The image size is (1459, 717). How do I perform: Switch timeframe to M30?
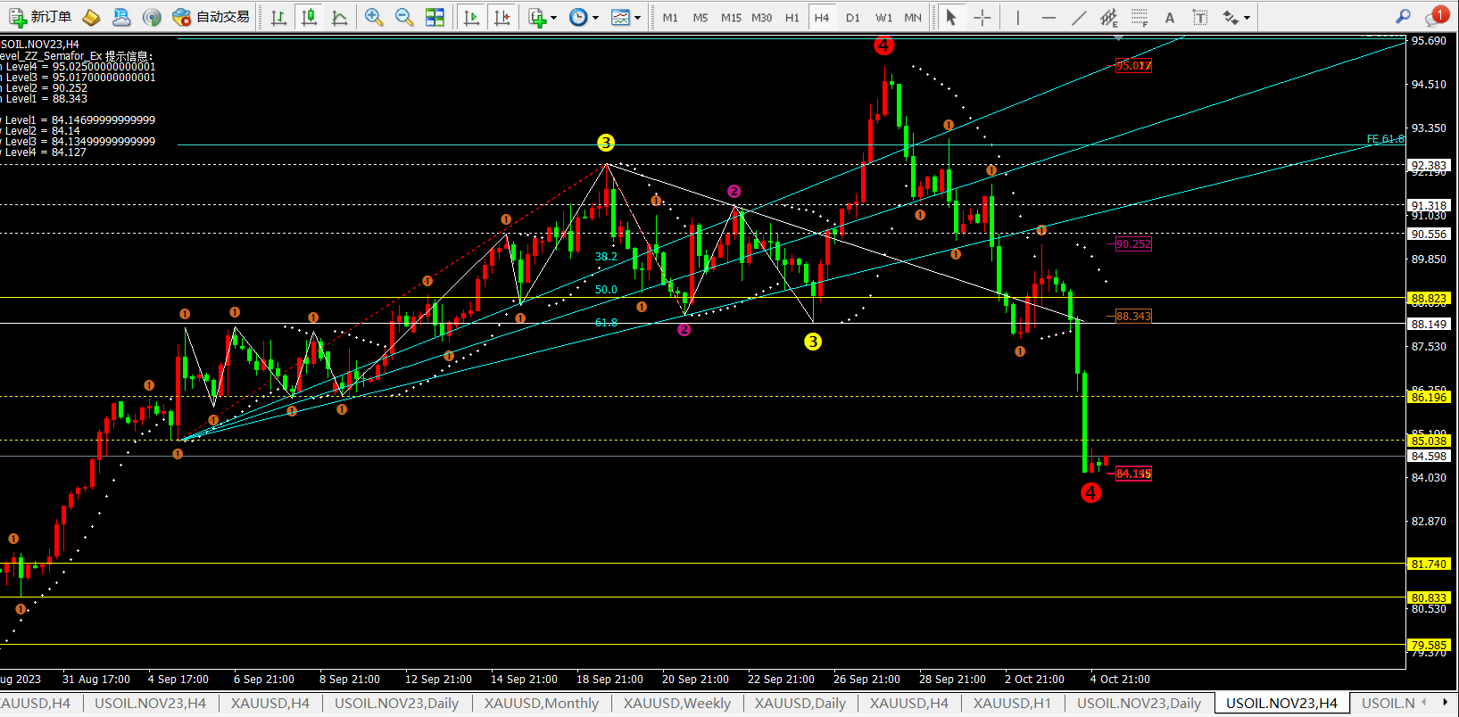[x=762, y=17]
